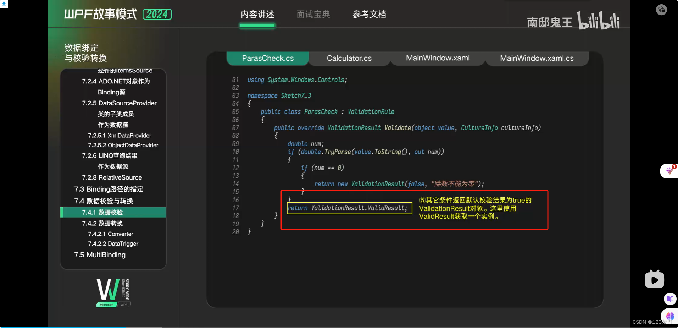678x328 pixels.
Task: Open the 参考文档 tab
Action: coord(369,15)
